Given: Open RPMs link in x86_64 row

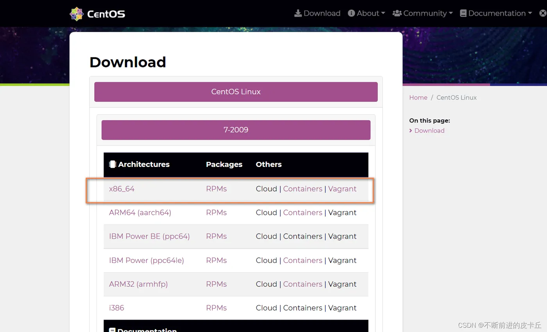Looking at the screenshot, I should (x=216, y=189).
